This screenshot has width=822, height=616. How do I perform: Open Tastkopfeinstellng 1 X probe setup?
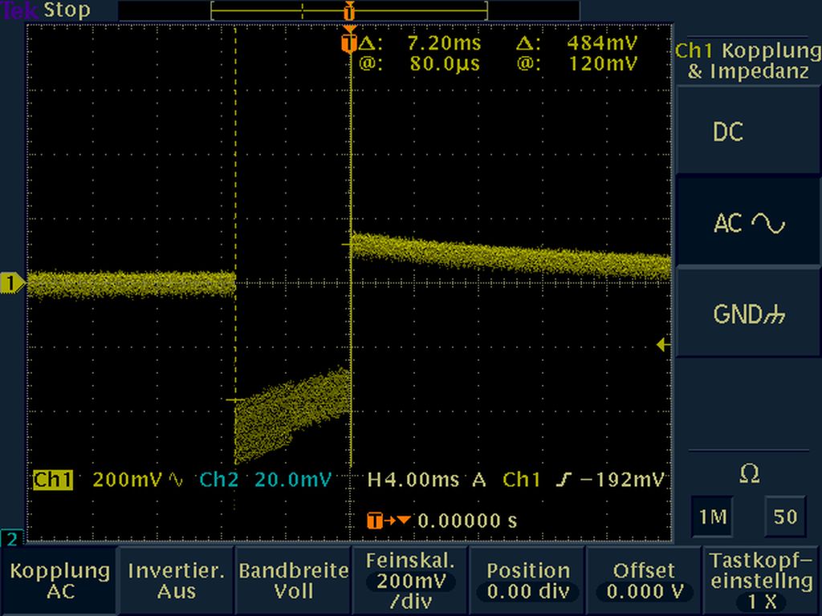(762, 581)
